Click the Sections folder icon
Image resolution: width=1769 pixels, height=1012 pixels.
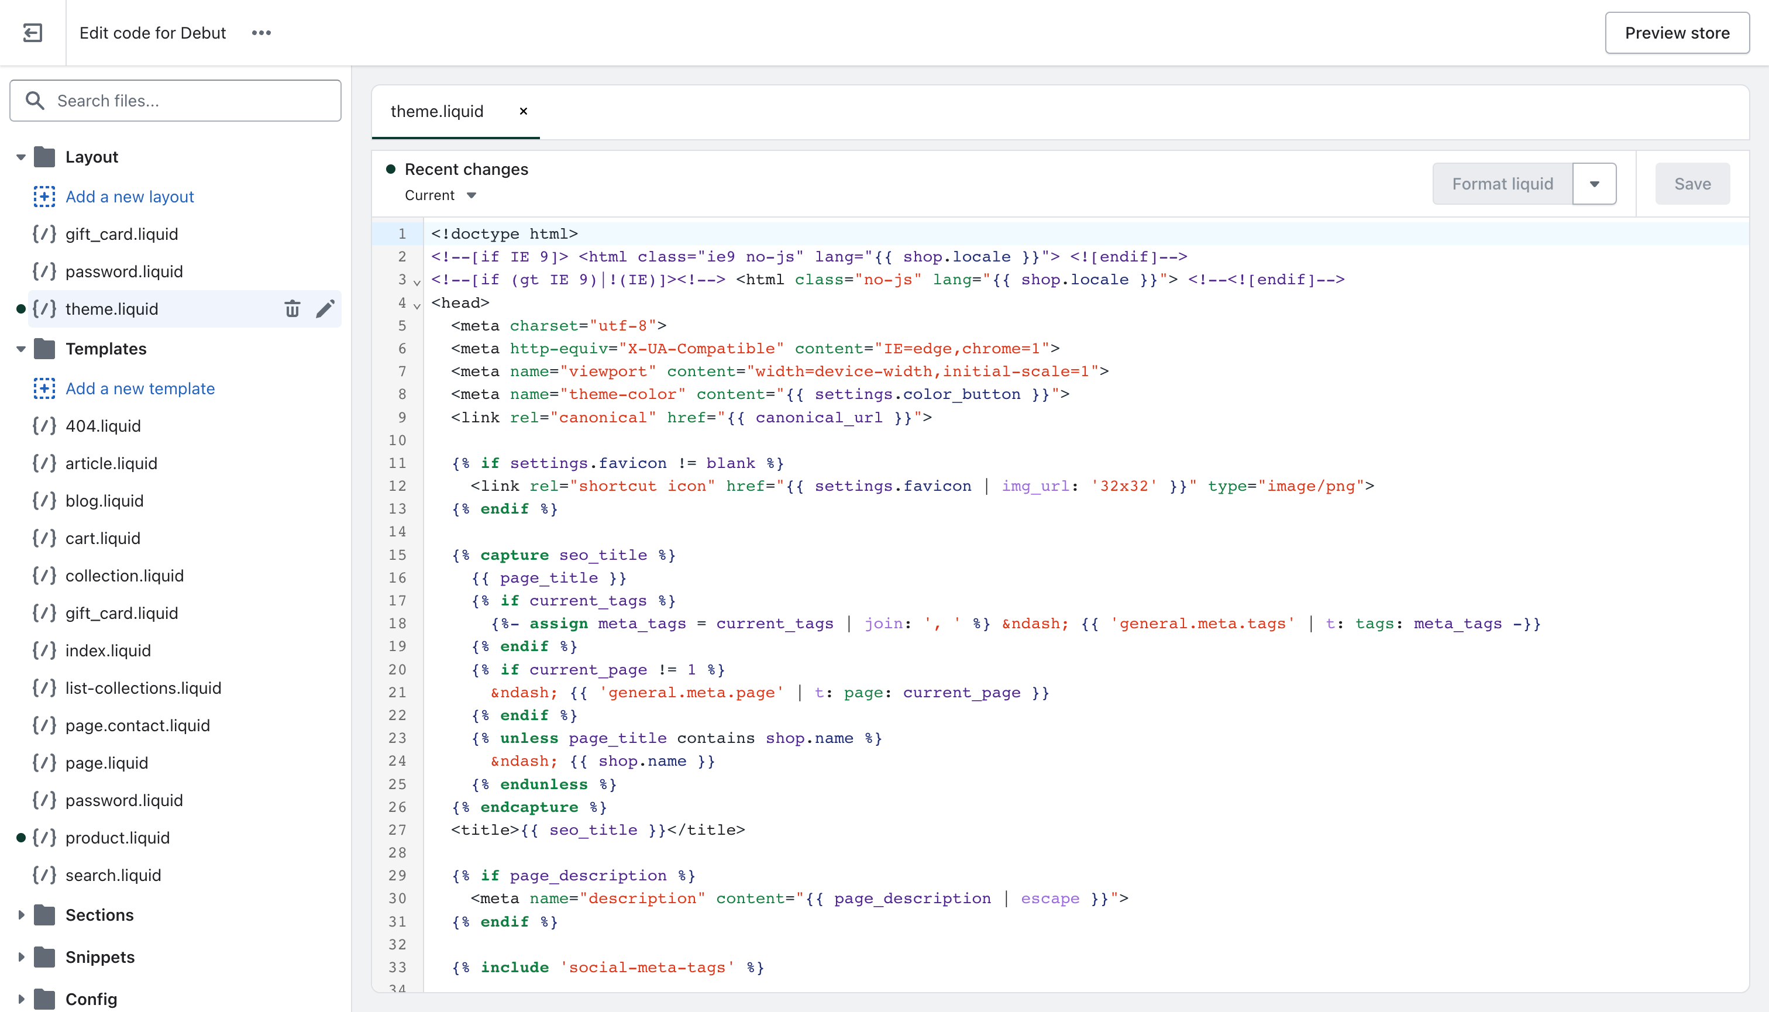point(44,915)
